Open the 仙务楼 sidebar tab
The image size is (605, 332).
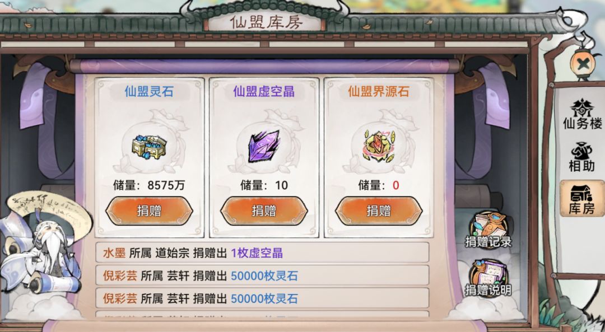(582, 114)
